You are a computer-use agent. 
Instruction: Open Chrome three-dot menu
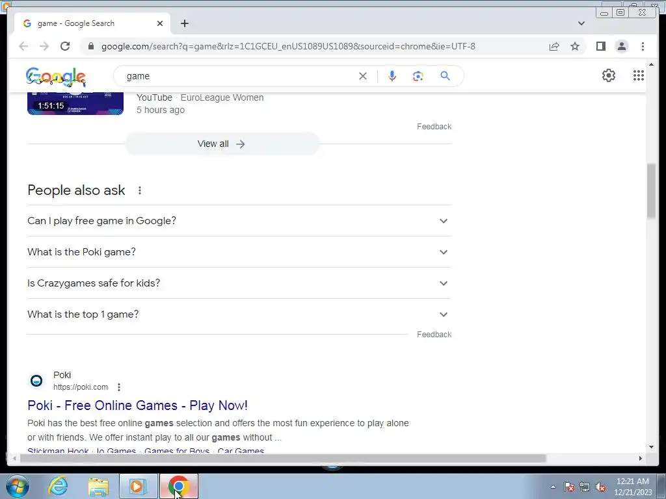pyautogui.click(x=643, y=46)
